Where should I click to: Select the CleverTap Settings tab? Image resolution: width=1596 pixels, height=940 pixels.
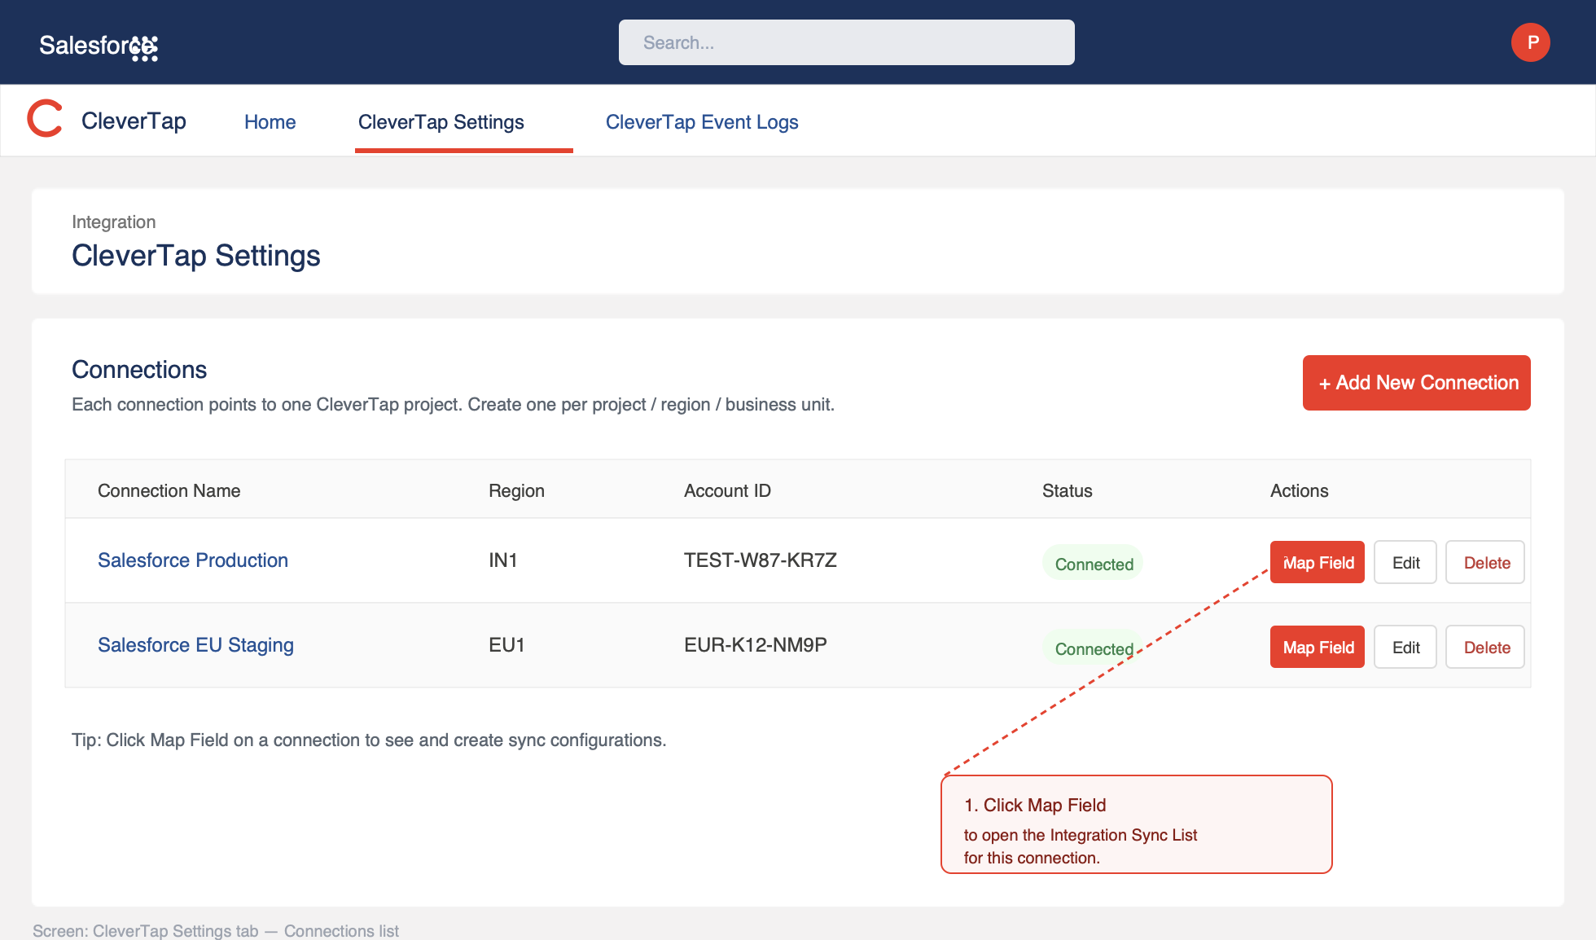coord(441,122)
